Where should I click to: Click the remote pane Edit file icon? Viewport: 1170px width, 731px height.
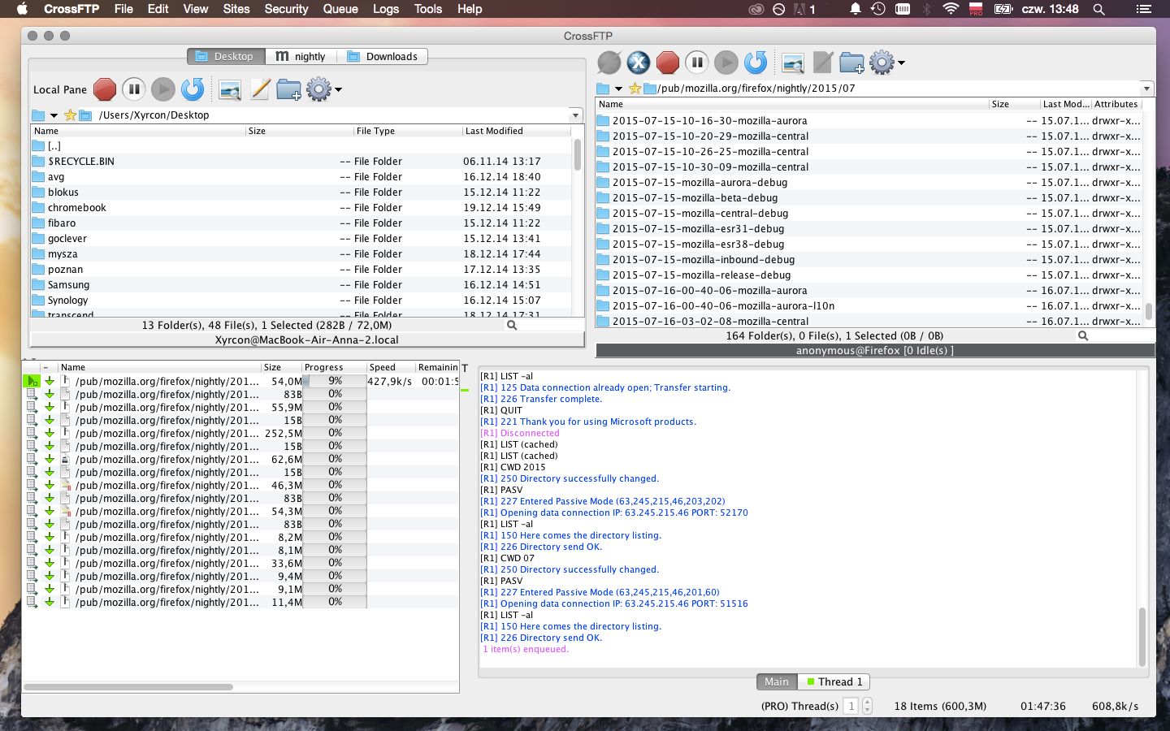(x=822, y=63)
